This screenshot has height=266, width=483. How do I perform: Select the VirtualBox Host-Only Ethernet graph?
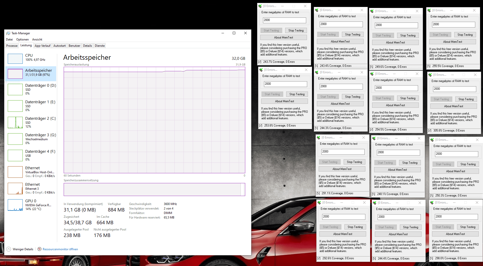pyautogui.click(x=15, y=172)
